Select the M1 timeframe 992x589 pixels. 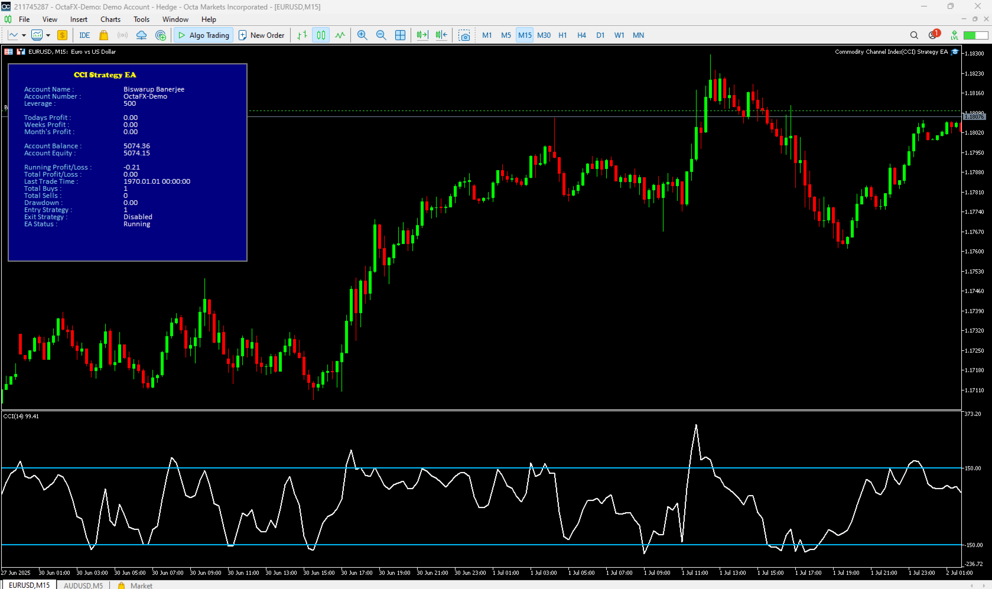click(487, 35)
